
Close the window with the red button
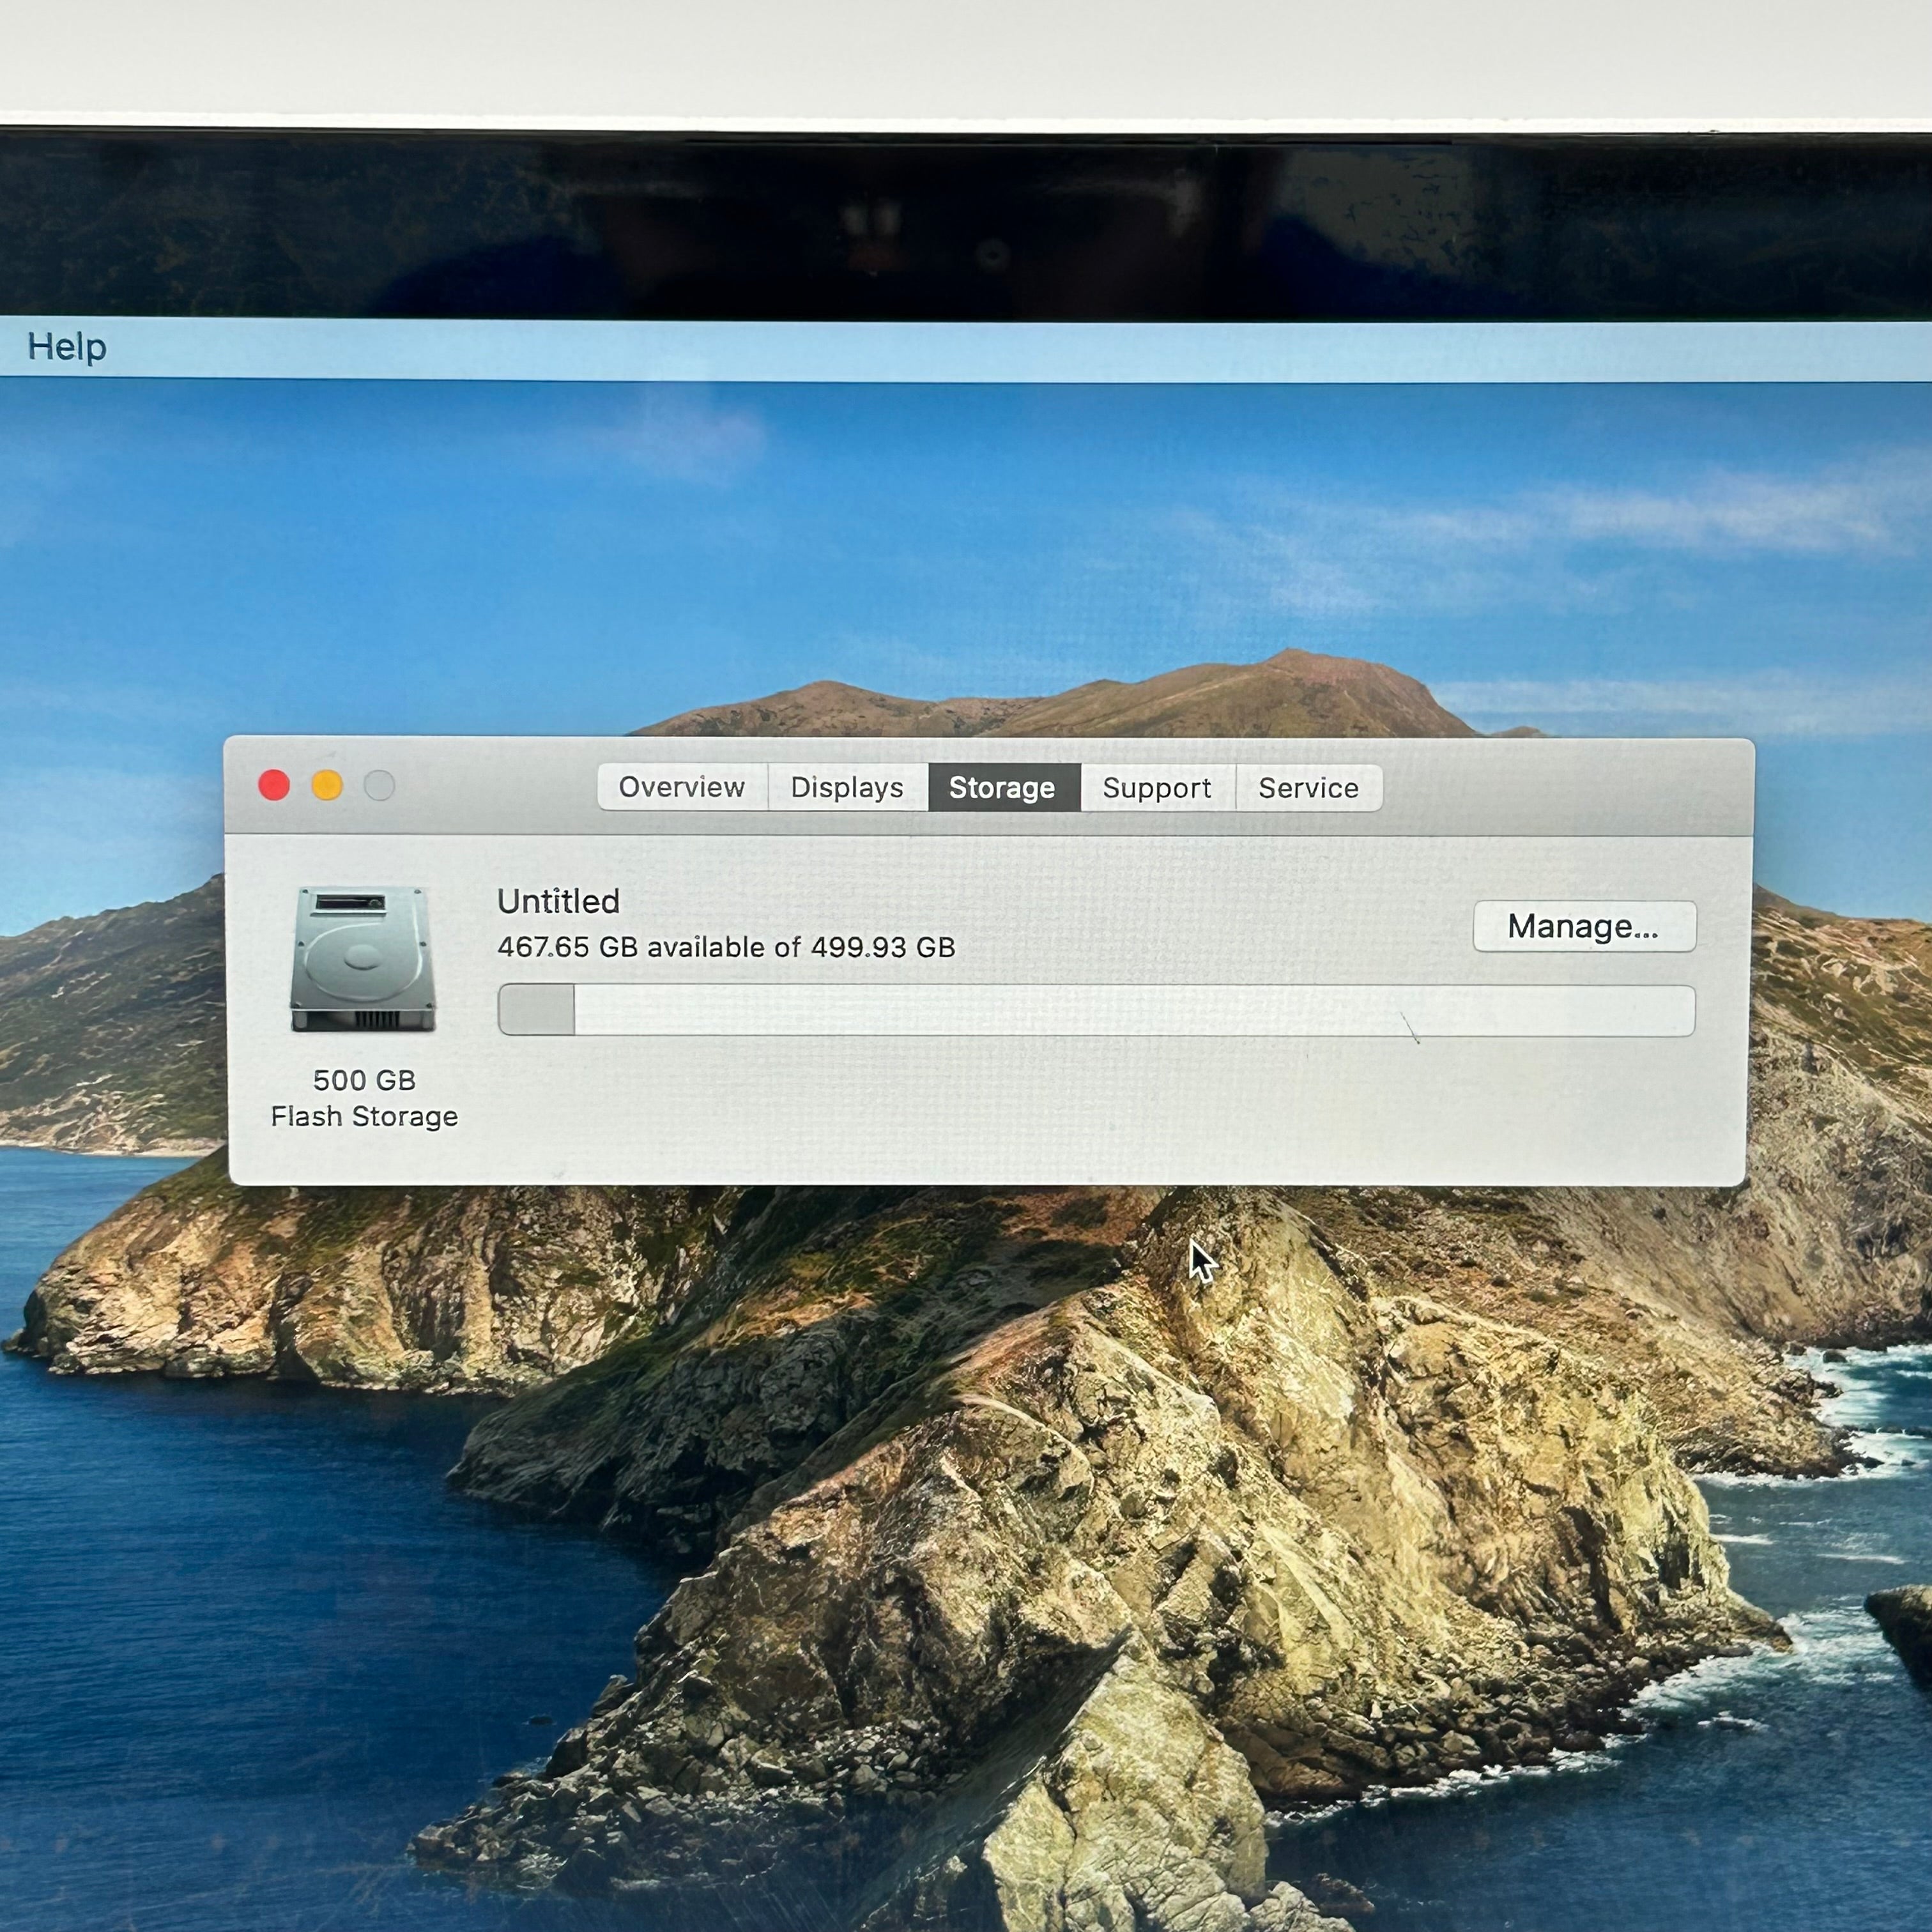(x=274, y=785)
